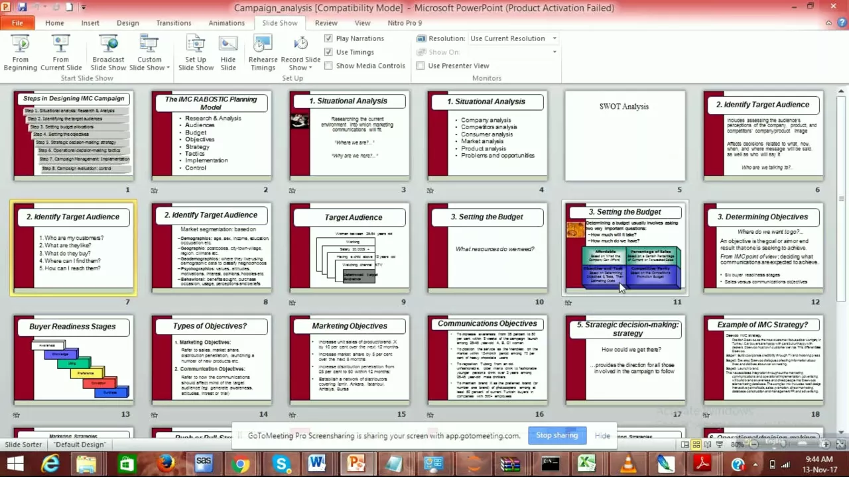Open Set Up Slide Show dialog
This screenshot has width=849, height=477.
tap(196, 53)
